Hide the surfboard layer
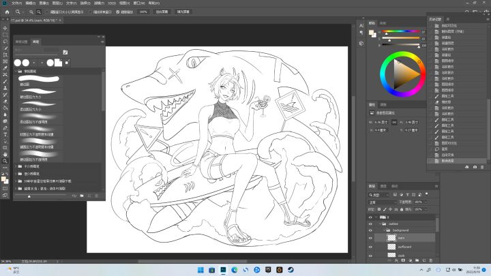Viewport: 491px width, 276px height. (x=370, y=246)
